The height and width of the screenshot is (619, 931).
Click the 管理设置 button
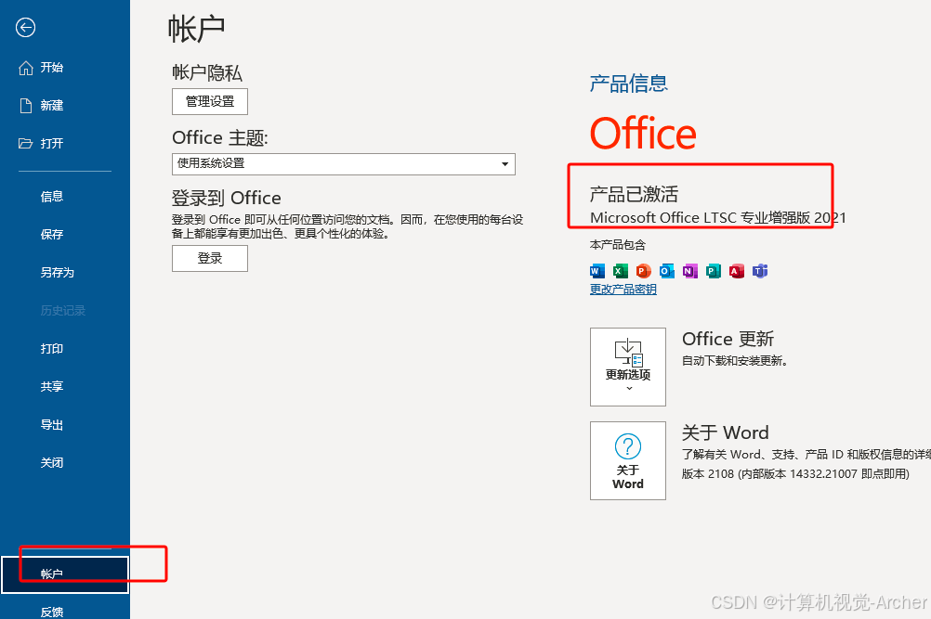(210, 101)
